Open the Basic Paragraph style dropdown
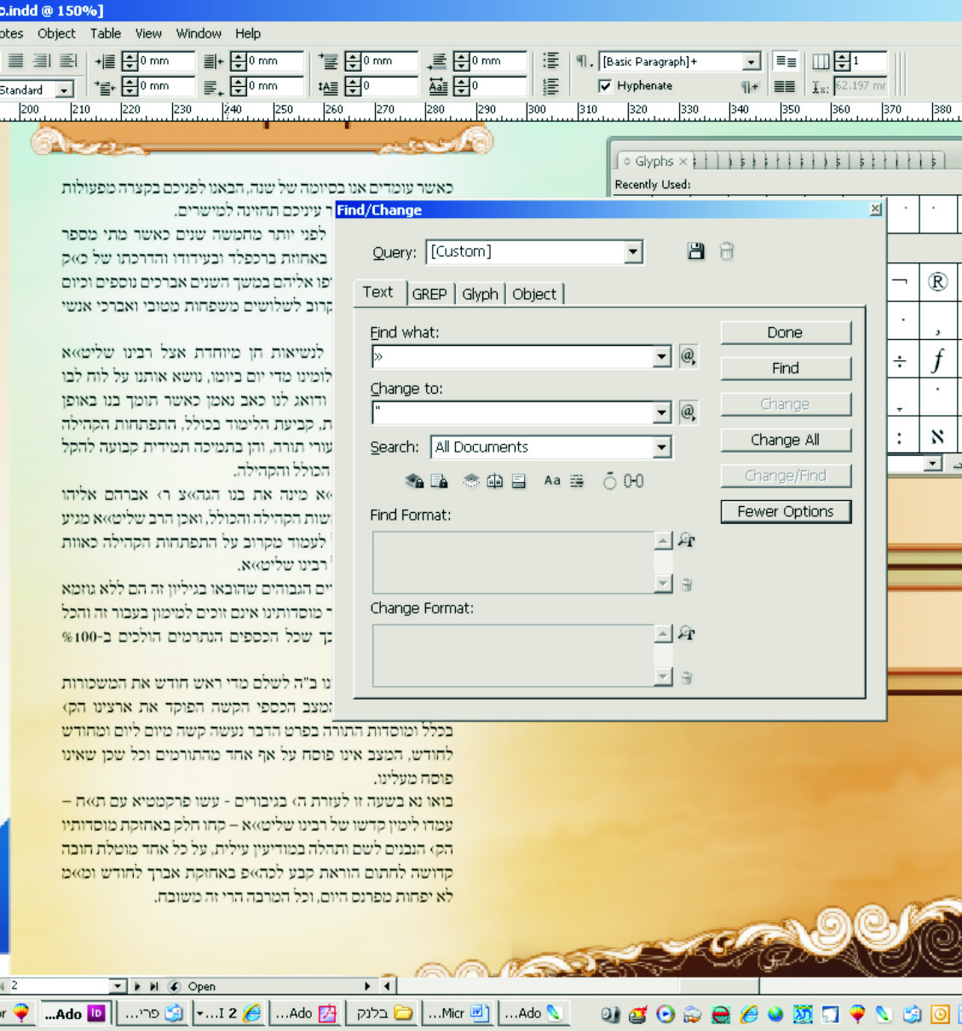Screen dimensions: 962x1031 point(751,62)
